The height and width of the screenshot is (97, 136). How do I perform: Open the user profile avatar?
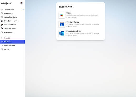[22, 3]
